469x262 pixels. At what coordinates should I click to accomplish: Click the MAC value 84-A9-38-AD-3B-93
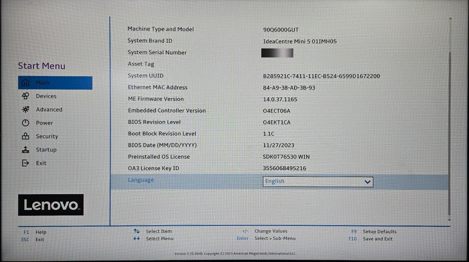289,88
